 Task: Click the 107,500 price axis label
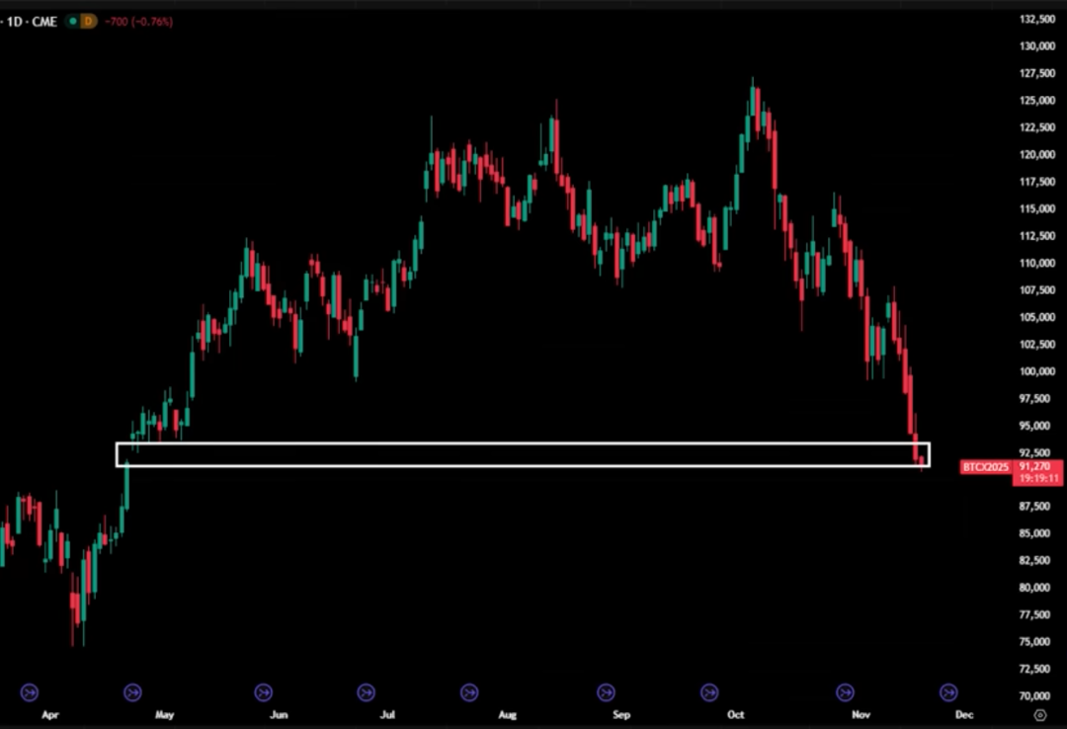click(1037, 290)
